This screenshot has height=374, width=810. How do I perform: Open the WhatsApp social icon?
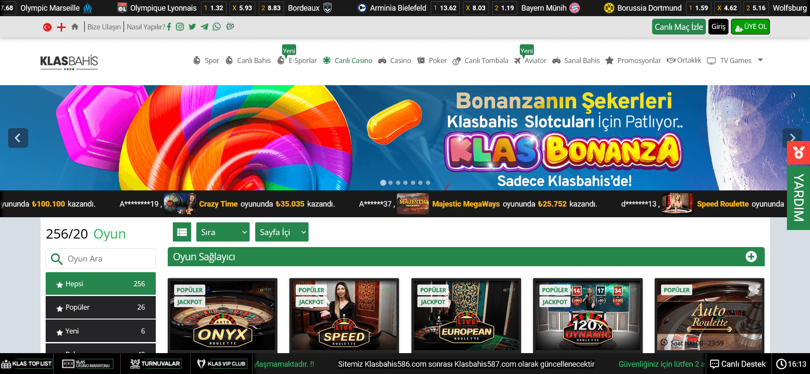[x=217, y=27]
